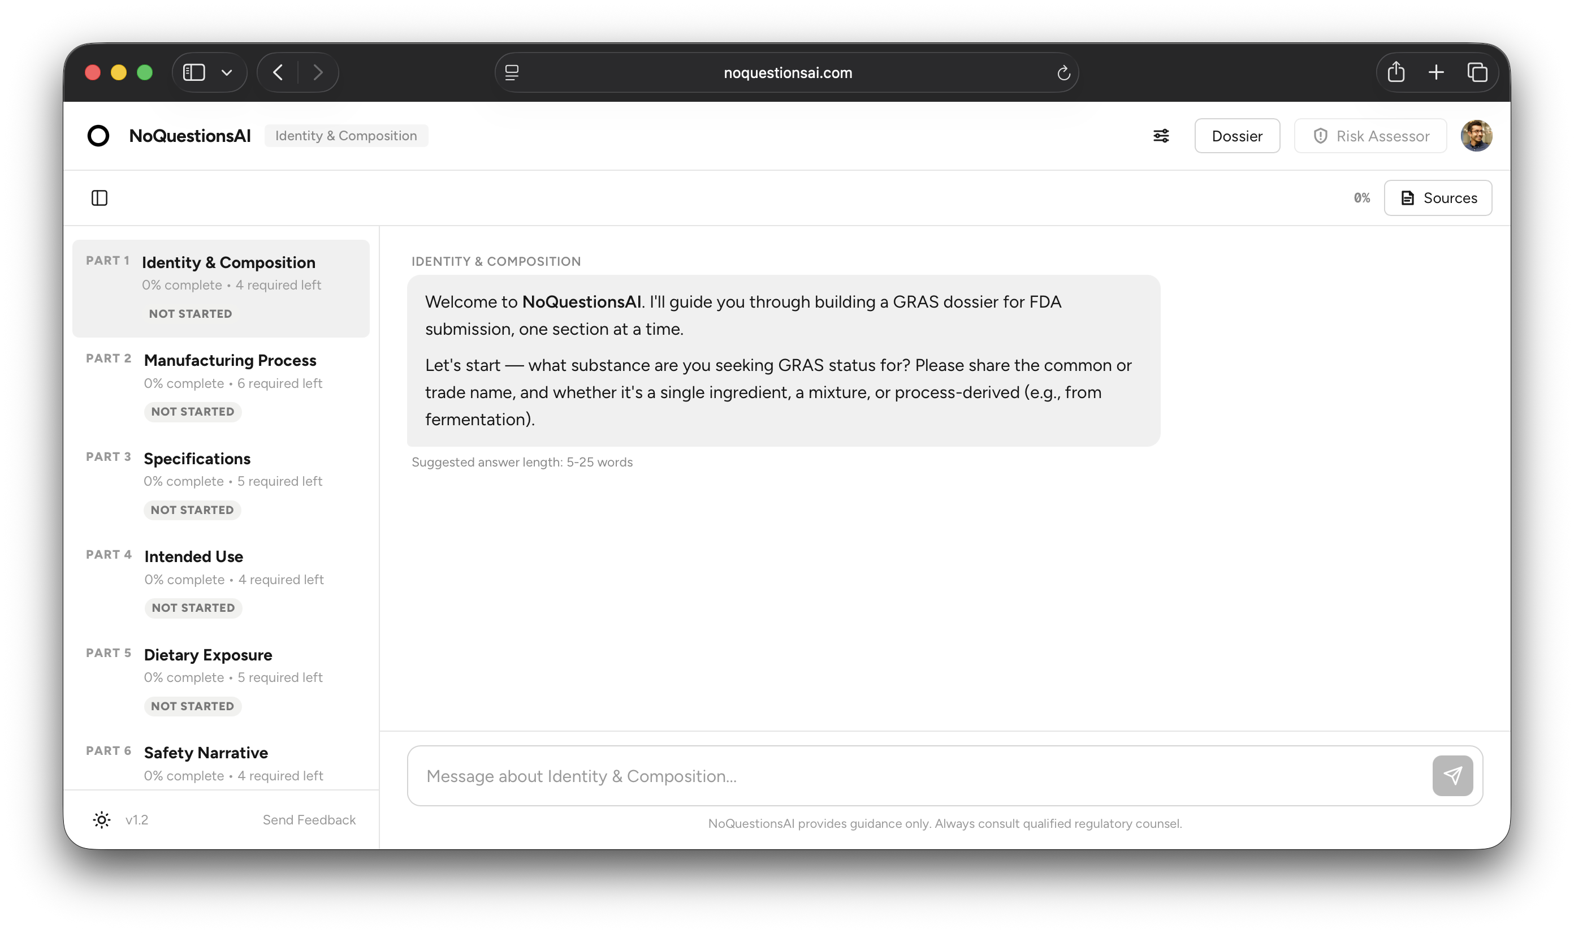Click the Send Feedback link
1574x933 pixels.
coord(309,819)
